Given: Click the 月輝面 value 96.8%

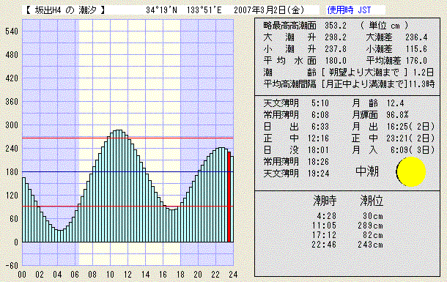Looking at the screenshot, I should [397, 115].
